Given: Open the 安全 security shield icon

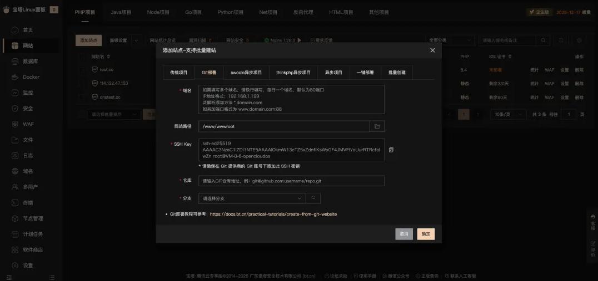Looking at the screenshot, I should (15, 109).
